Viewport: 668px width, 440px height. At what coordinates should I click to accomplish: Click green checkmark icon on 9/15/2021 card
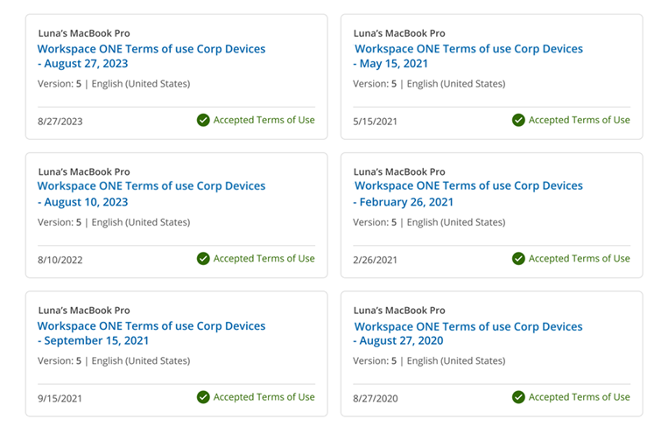(203, 397)
